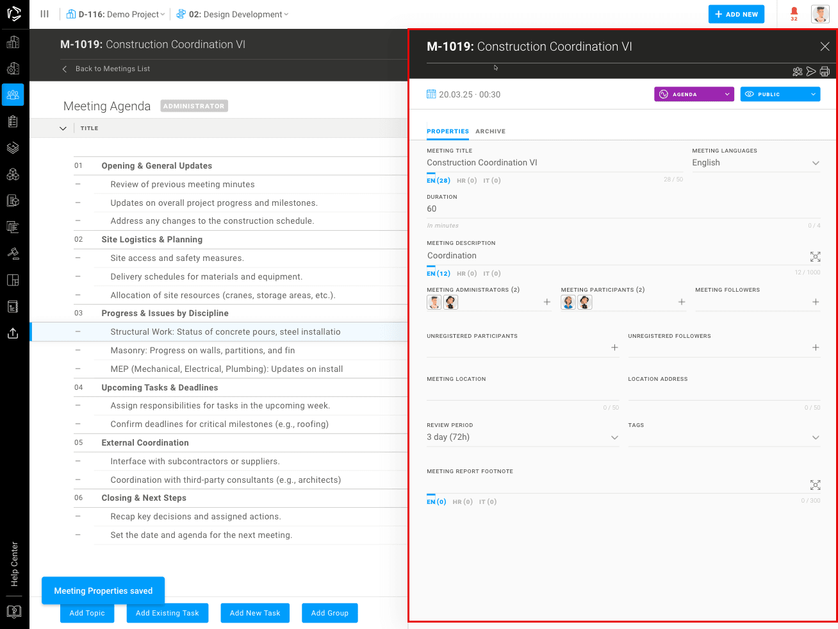Click the print icon in meeting panel
This screenshot has width=838, height=629.
(825, 72)
